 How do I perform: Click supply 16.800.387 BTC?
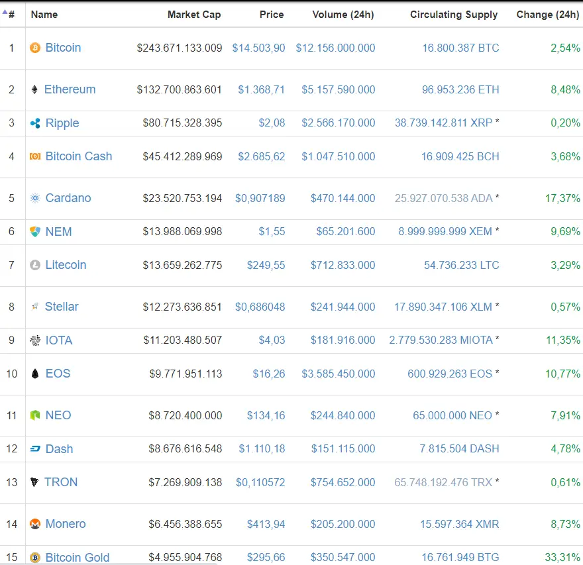[460, 48]
